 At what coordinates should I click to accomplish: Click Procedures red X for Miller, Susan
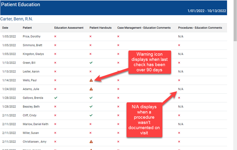179,133
